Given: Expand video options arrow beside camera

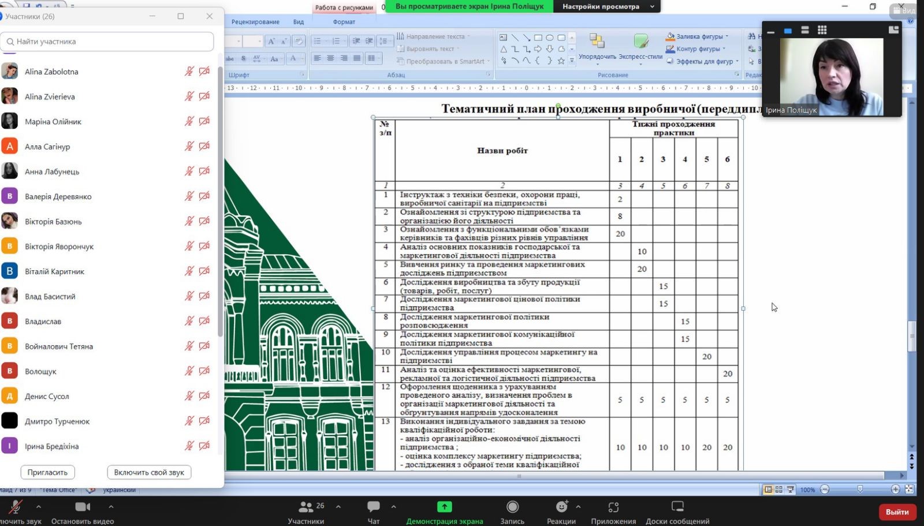Looking at the screenshot, I should (x=111, y=507).
